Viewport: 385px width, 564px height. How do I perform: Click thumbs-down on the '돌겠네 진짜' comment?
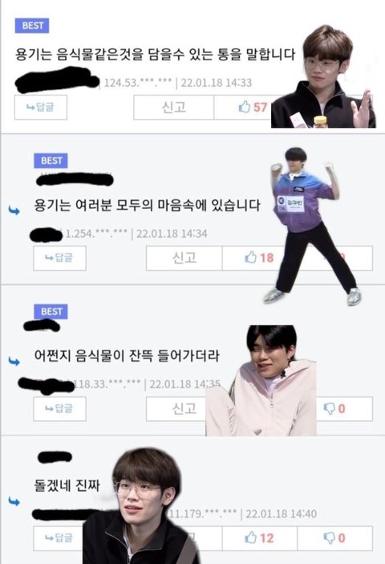pyautogui.click(x=334, y=538)
